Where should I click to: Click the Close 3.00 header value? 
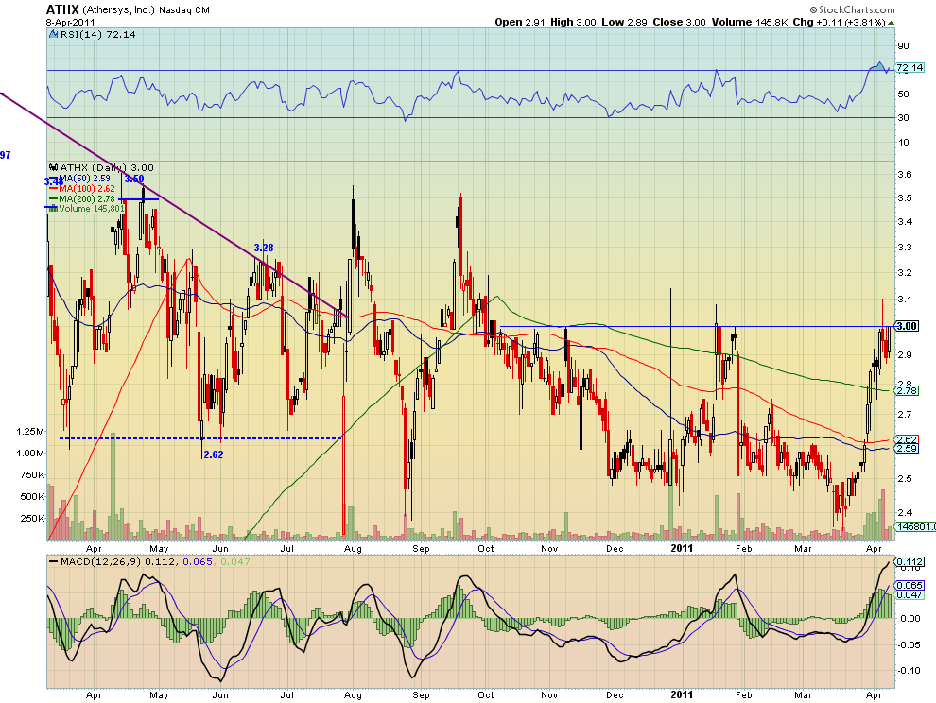click(680, 22)
